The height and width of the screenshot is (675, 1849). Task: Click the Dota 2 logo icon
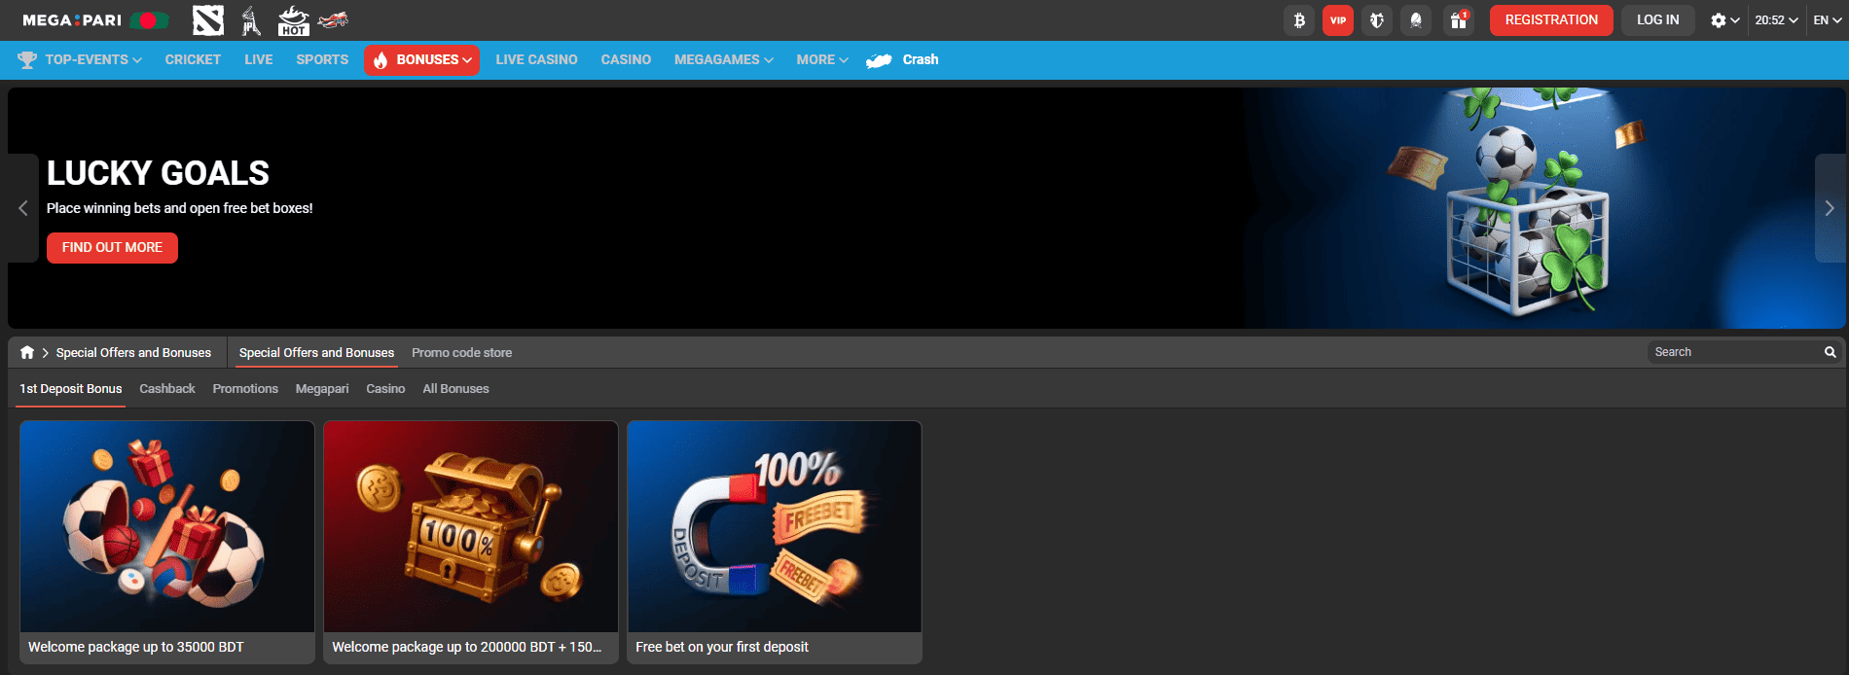[207, 19]
